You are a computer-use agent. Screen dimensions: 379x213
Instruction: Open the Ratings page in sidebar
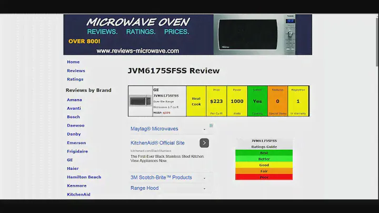coord(75,80)
